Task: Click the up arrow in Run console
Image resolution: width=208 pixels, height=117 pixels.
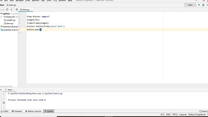Action: point(4,94)
